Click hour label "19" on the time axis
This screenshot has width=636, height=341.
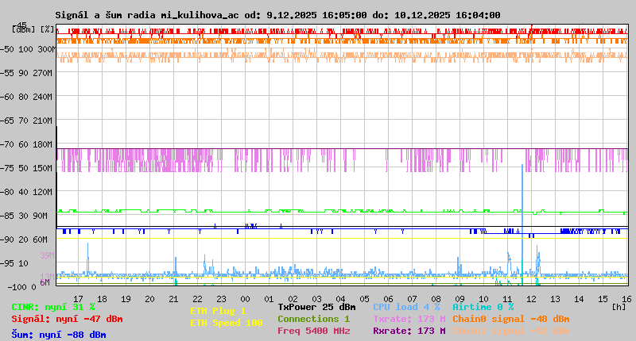pyautogui.click(x=126, y=299)
